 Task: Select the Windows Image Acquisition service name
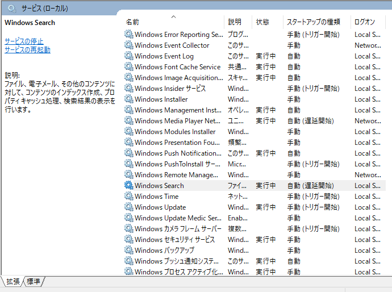click(x=179, y=78)
